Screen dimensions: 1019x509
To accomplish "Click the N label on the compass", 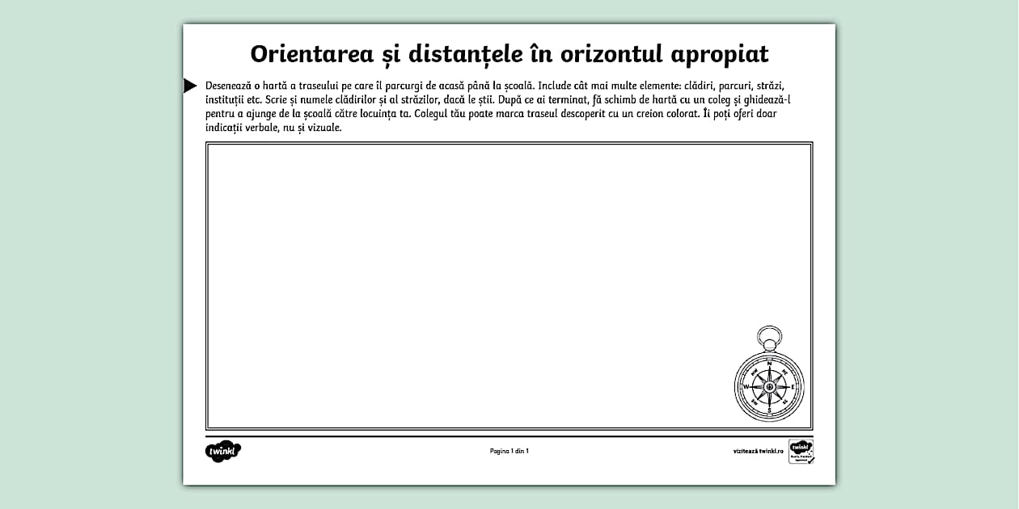I will [x=769, y=364].
